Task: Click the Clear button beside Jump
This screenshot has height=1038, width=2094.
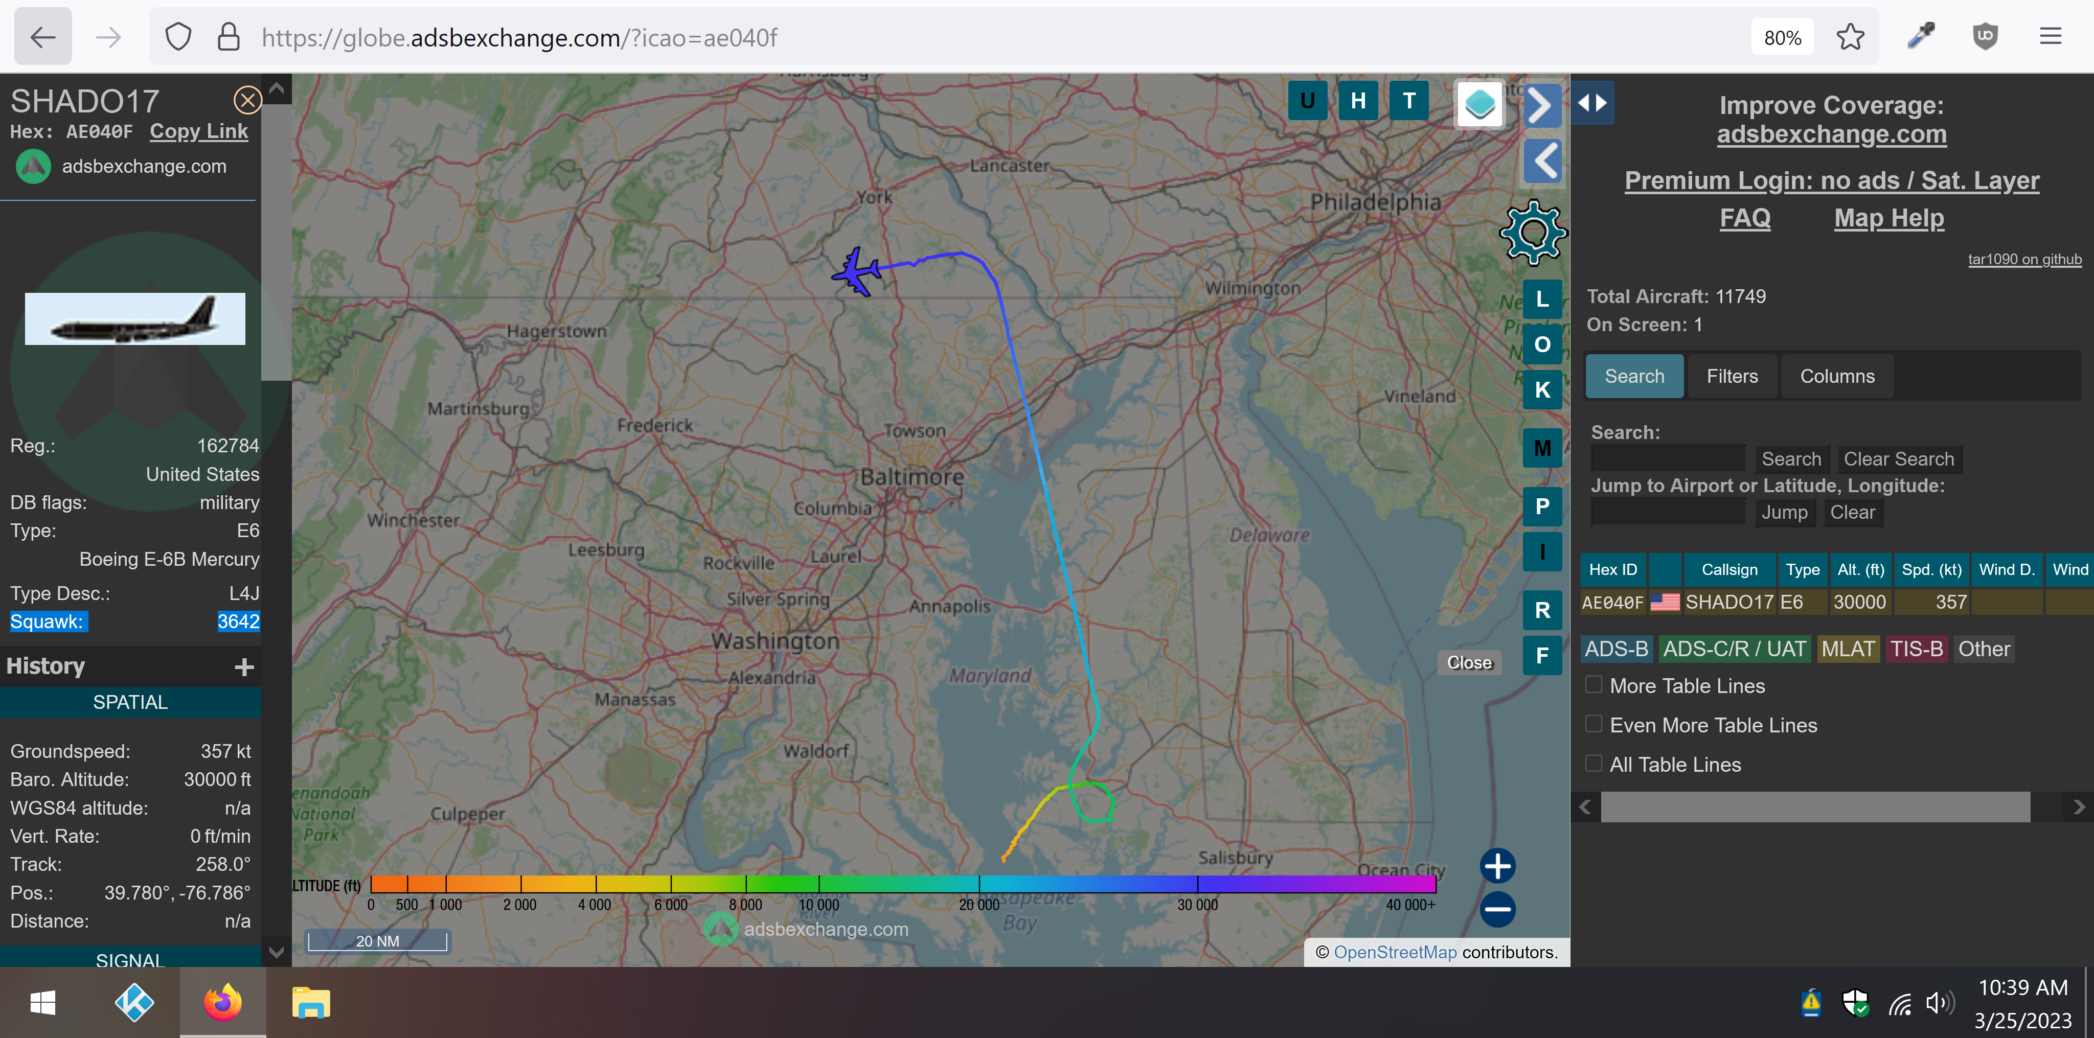Action: point(1852,512)
